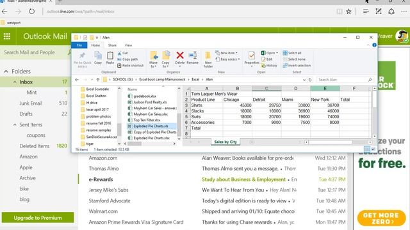Screen dimensions: 410x230
Task: Go up one folder level
Action: click(98, 79)
